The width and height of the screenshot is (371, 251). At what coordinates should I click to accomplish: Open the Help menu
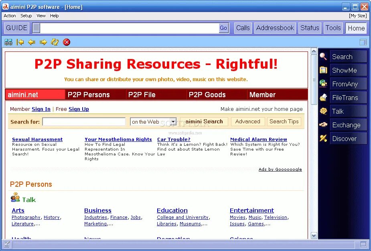[x=55, y=16]
